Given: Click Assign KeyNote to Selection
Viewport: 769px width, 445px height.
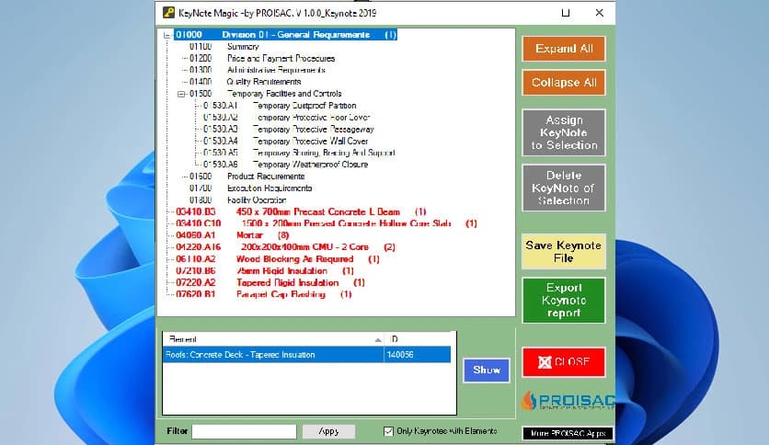Looking at the screenshot, I should pyautogui.click(x=563, y=132).
